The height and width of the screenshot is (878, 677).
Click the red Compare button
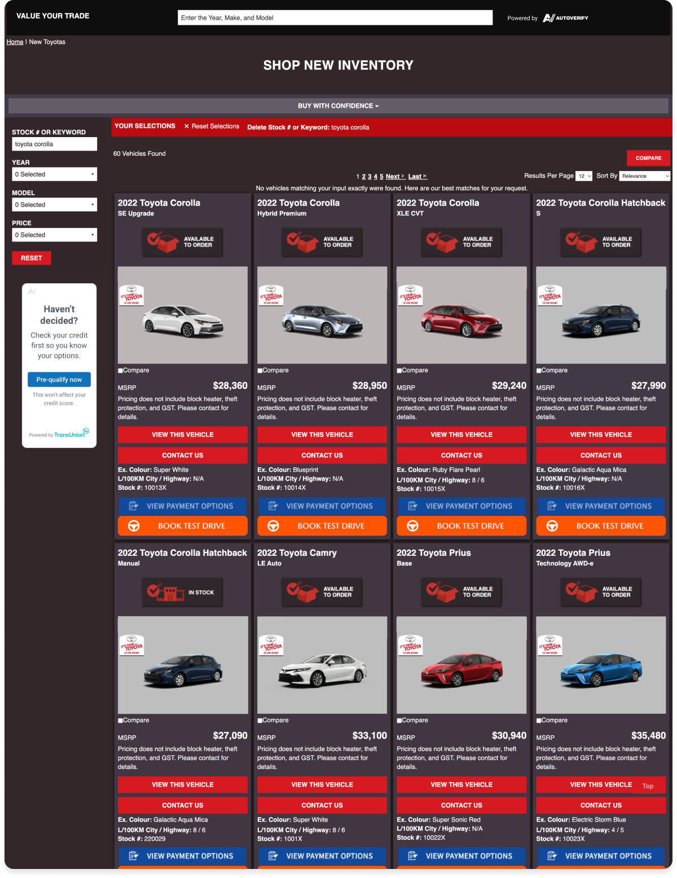648,158
